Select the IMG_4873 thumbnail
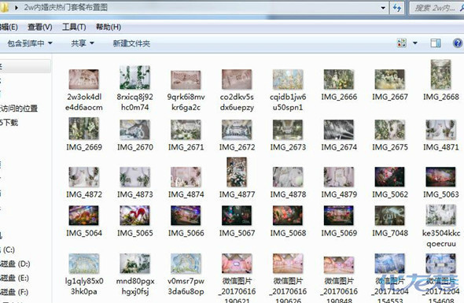Image resolution: width=464 pixels, height=303 pixels. point(134,177)
